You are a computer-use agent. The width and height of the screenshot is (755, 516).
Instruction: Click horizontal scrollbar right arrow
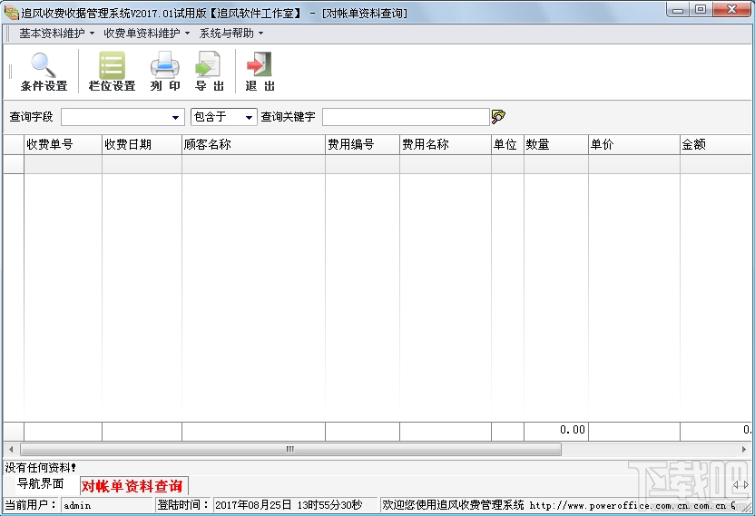click(x=744, y=449)
